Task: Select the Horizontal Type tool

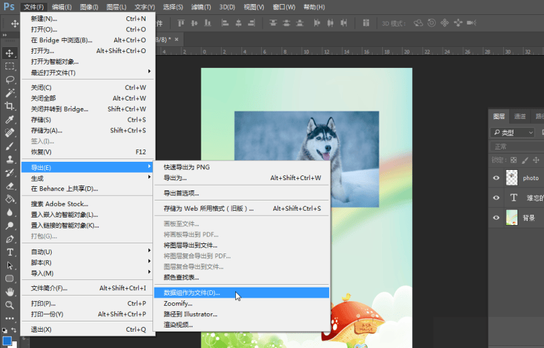Action: coord(10,252)
